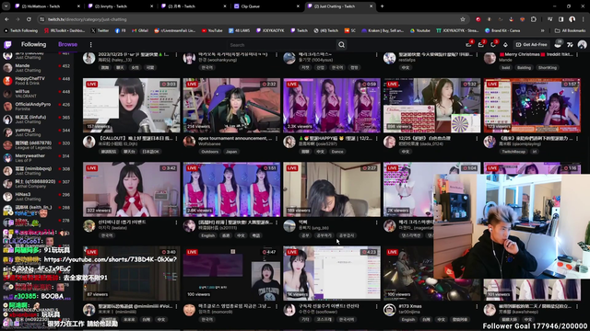590x331 pixels.
Task: Click the Get Ad-Free button
Action: (531, 45)
